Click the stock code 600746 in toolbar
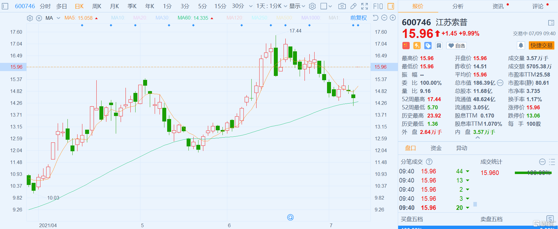This screenshot has height=229, width=558. (x=25, y=6)
